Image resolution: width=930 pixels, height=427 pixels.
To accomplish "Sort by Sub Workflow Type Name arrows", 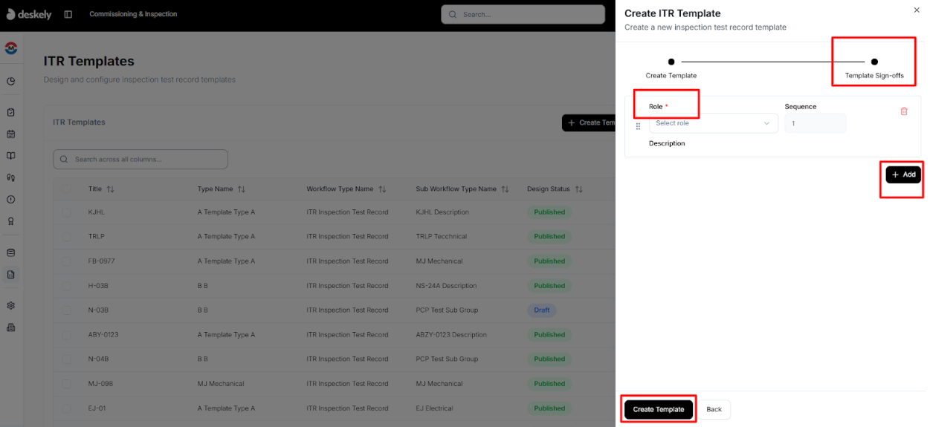I will (505, 189).
